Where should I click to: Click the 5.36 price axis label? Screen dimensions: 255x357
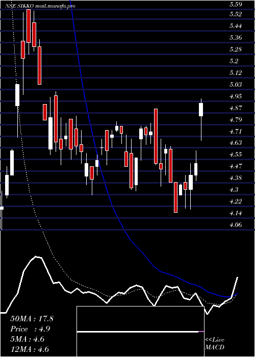tap(236, 38)
